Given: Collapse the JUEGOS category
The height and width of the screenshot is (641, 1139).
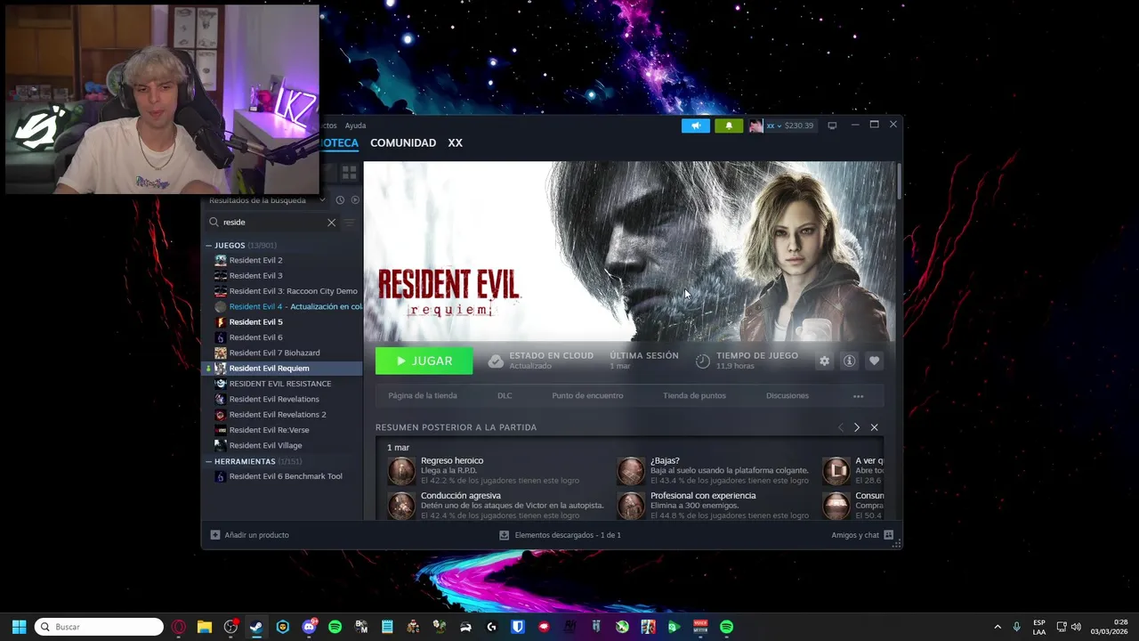Looking at the screenshot, I should point(208,245).
